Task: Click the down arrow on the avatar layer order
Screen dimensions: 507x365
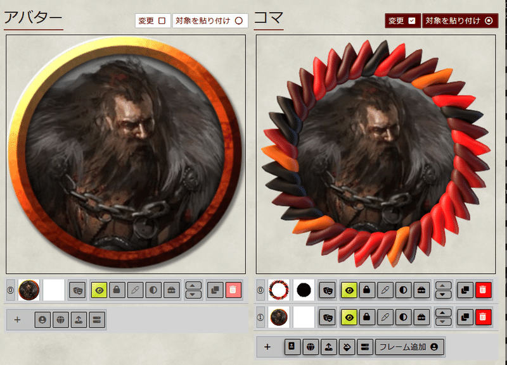Action: point(193,294)
